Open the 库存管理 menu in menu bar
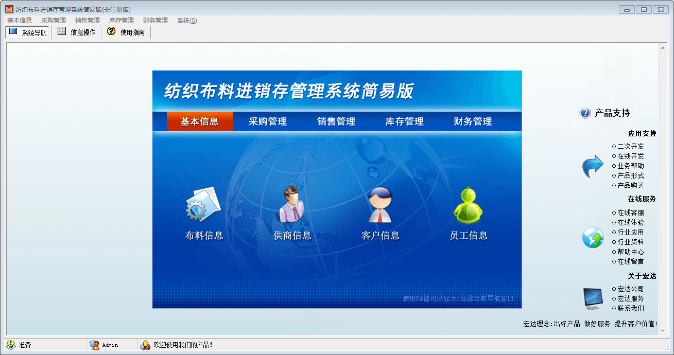The image size is (674, 355). [x=122, y=21]
